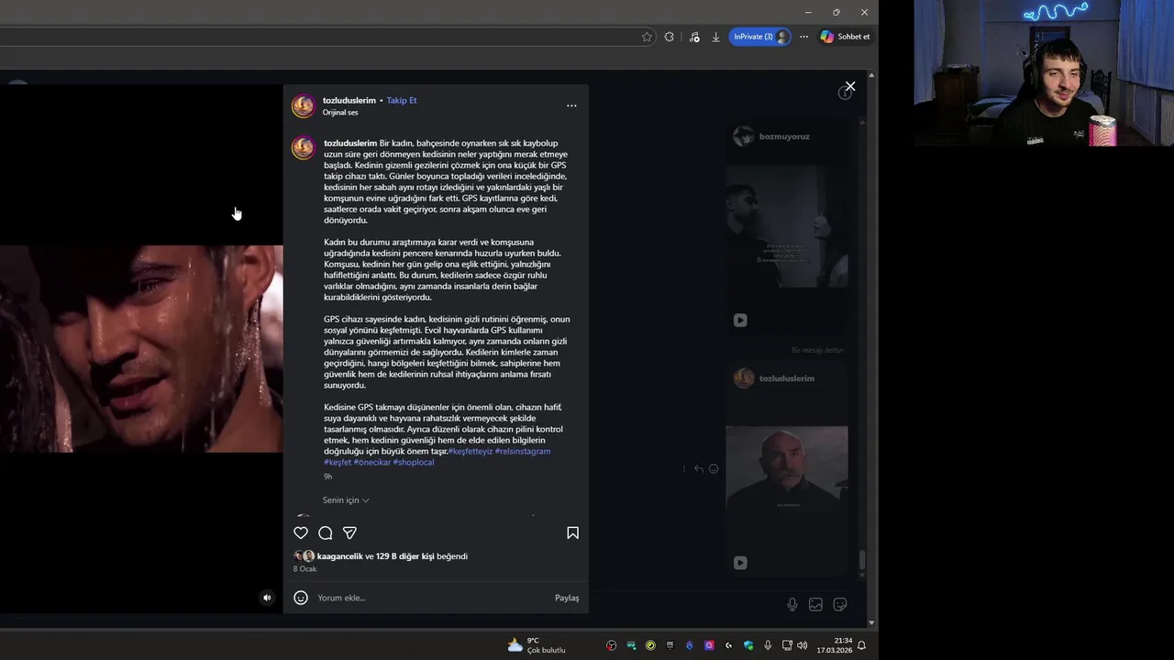
Task: Click tozluduslerim's avatar next to the caption
Action: pos(303,148)
